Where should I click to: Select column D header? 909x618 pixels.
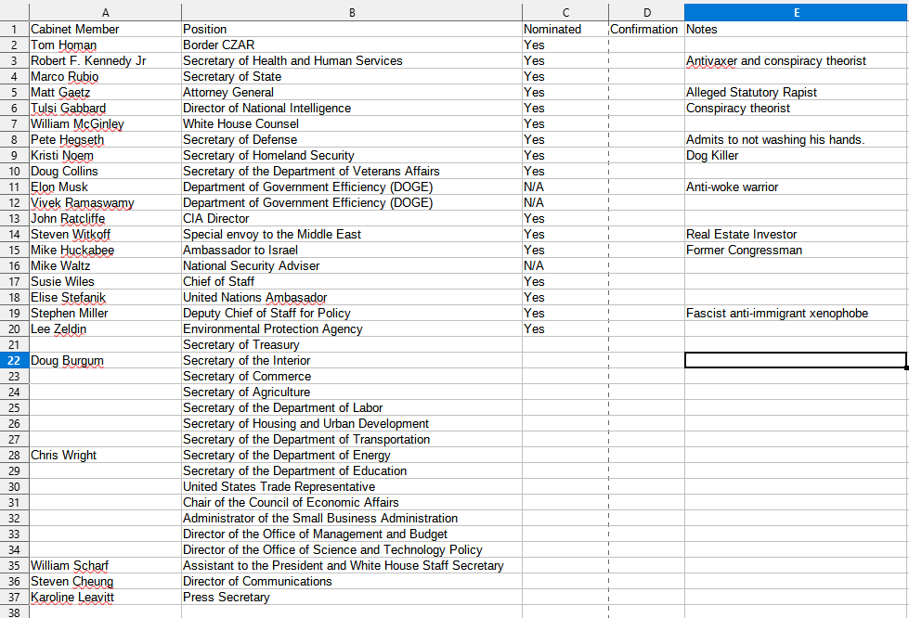tap(646, 13)
